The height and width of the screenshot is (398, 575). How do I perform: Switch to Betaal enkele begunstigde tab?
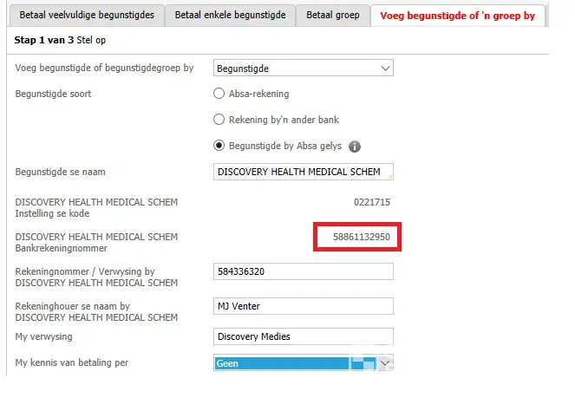click(230, 15)
